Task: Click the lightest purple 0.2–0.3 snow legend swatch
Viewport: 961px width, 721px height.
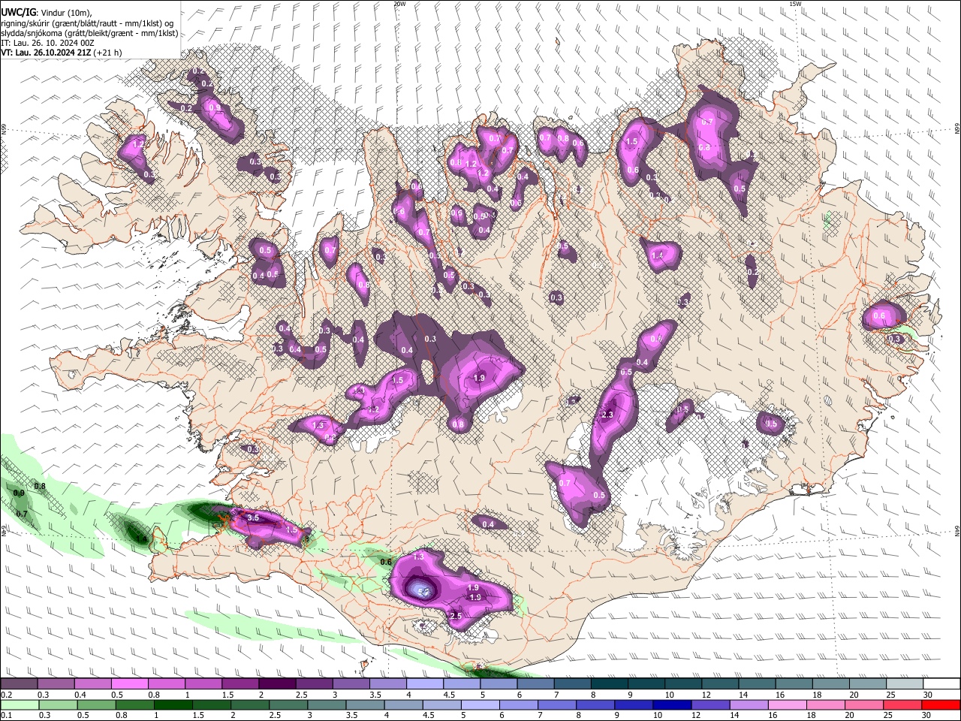Action: point(19,684)
